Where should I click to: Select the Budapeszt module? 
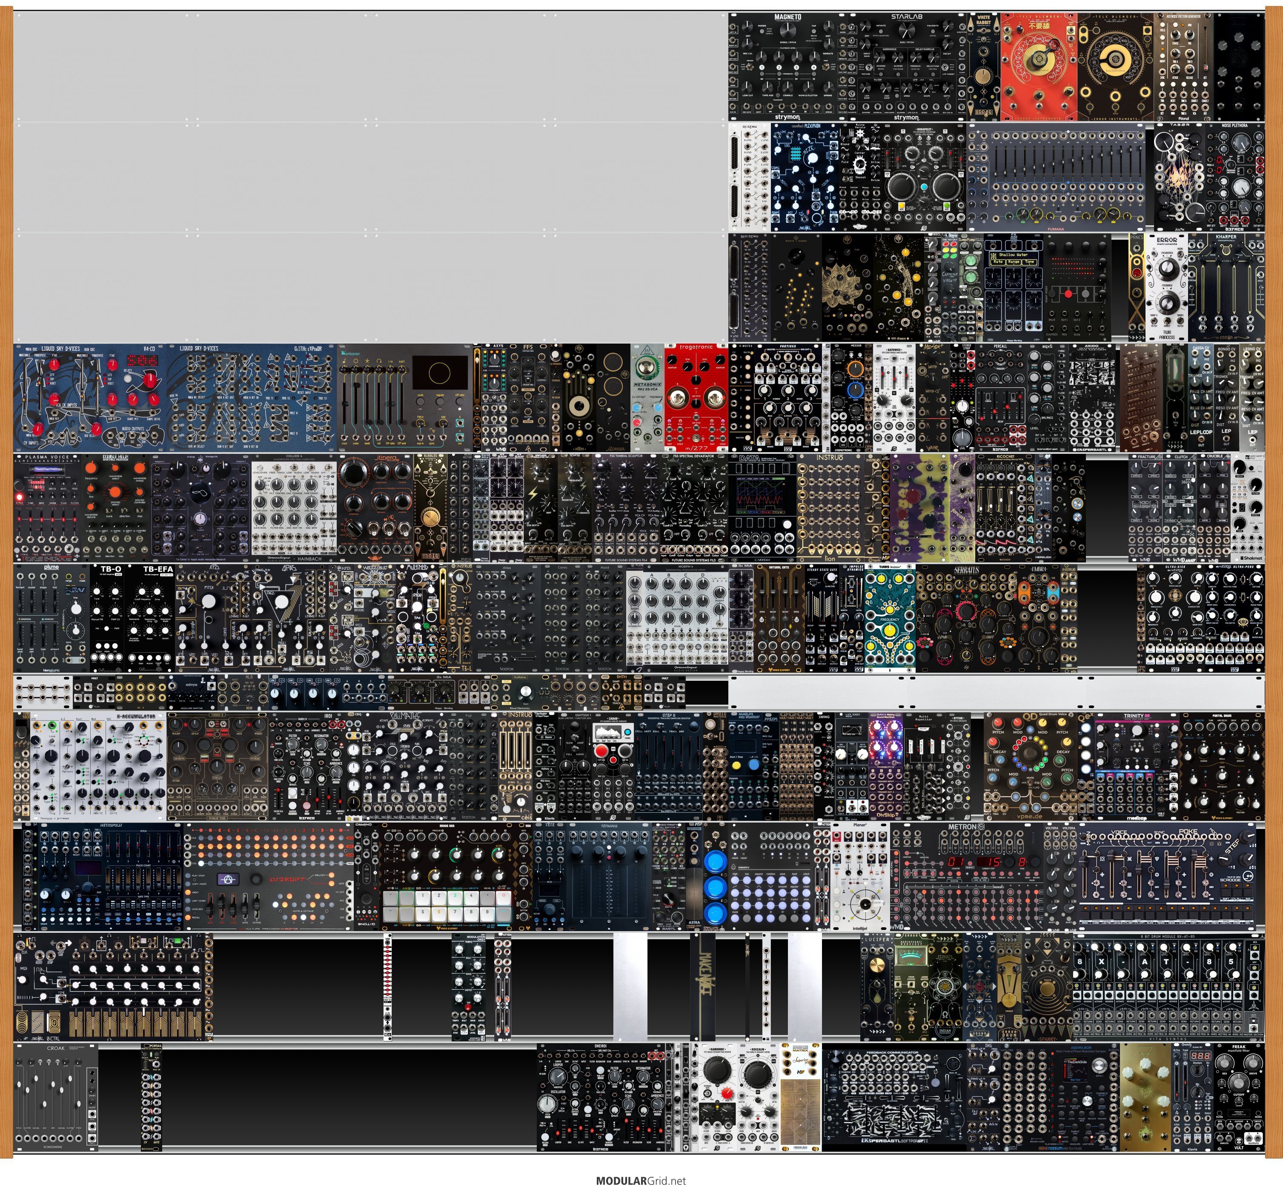(x=925, y=177)
